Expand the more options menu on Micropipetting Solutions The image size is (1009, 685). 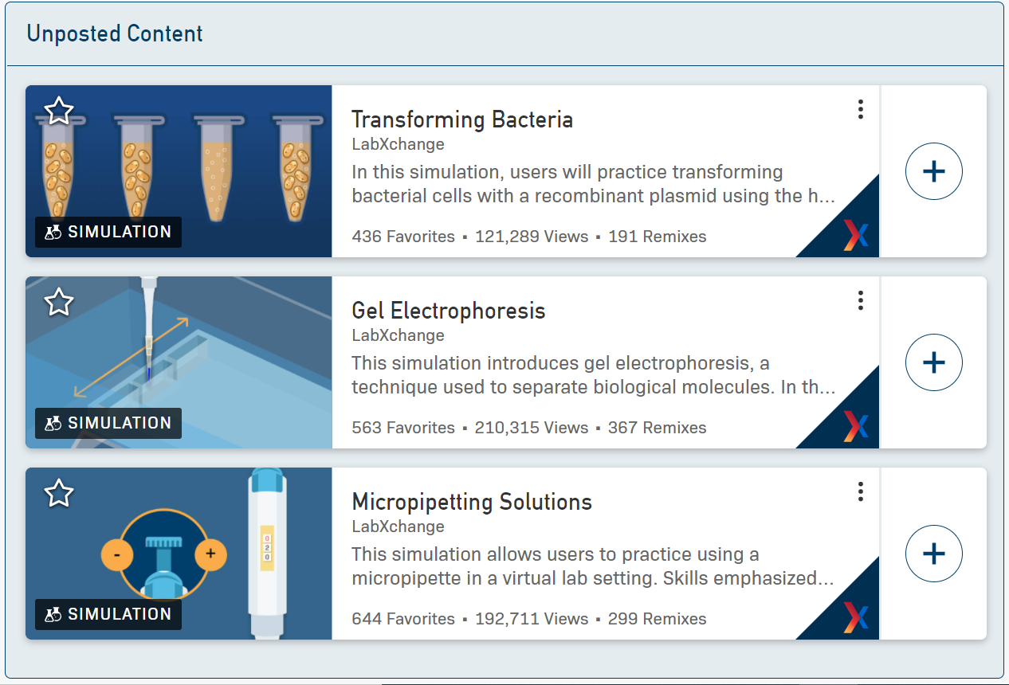[860, 491]
